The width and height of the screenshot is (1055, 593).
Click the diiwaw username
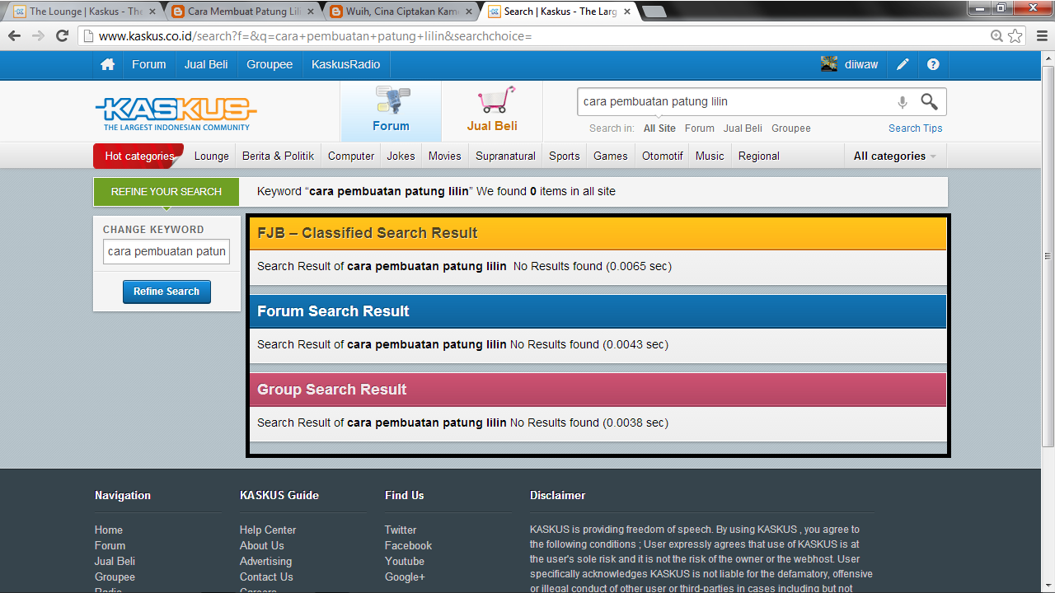(x=861, y=64)
